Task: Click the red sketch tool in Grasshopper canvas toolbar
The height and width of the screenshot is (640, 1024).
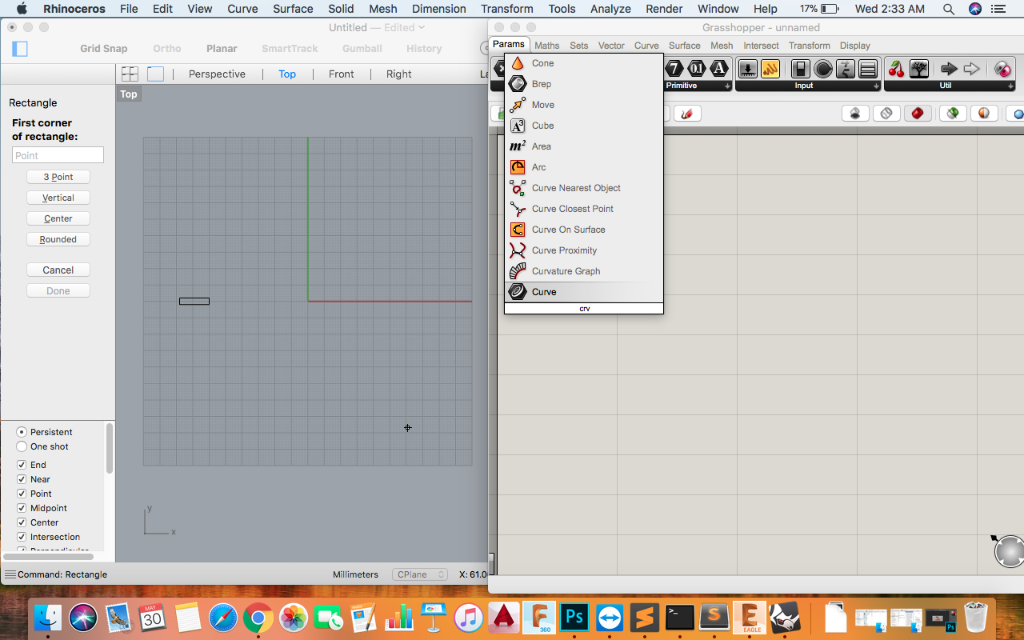Action: point(687,114)
